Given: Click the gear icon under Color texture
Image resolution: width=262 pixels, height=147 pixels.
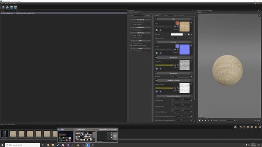Looking at the screenshot, I should tap(160, 30).
